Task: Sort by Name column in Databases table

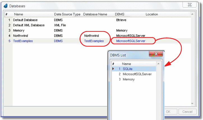Action: click(19, 14)
